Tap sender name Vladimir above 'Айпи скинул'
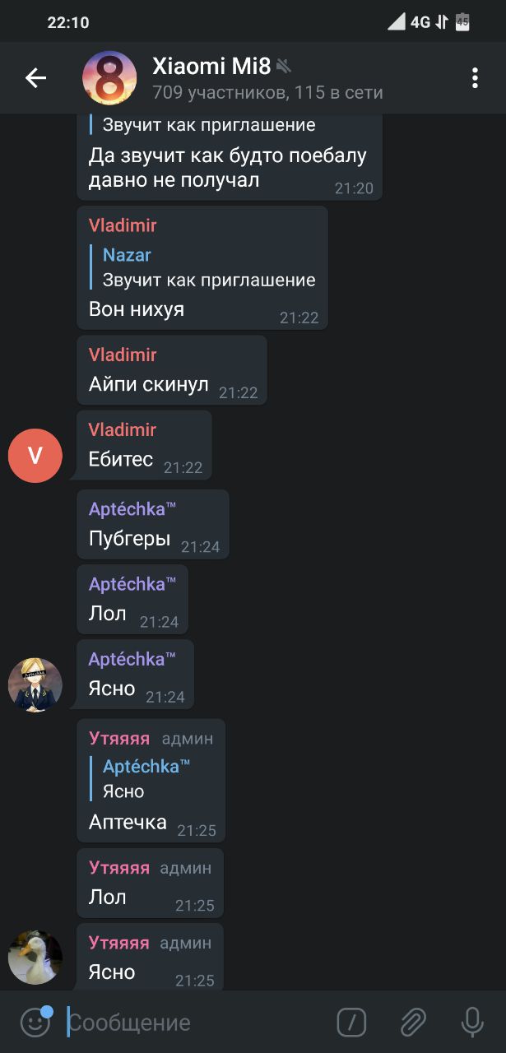The height and width of the screenshot is (1053, 506). (x=123, y=355)
